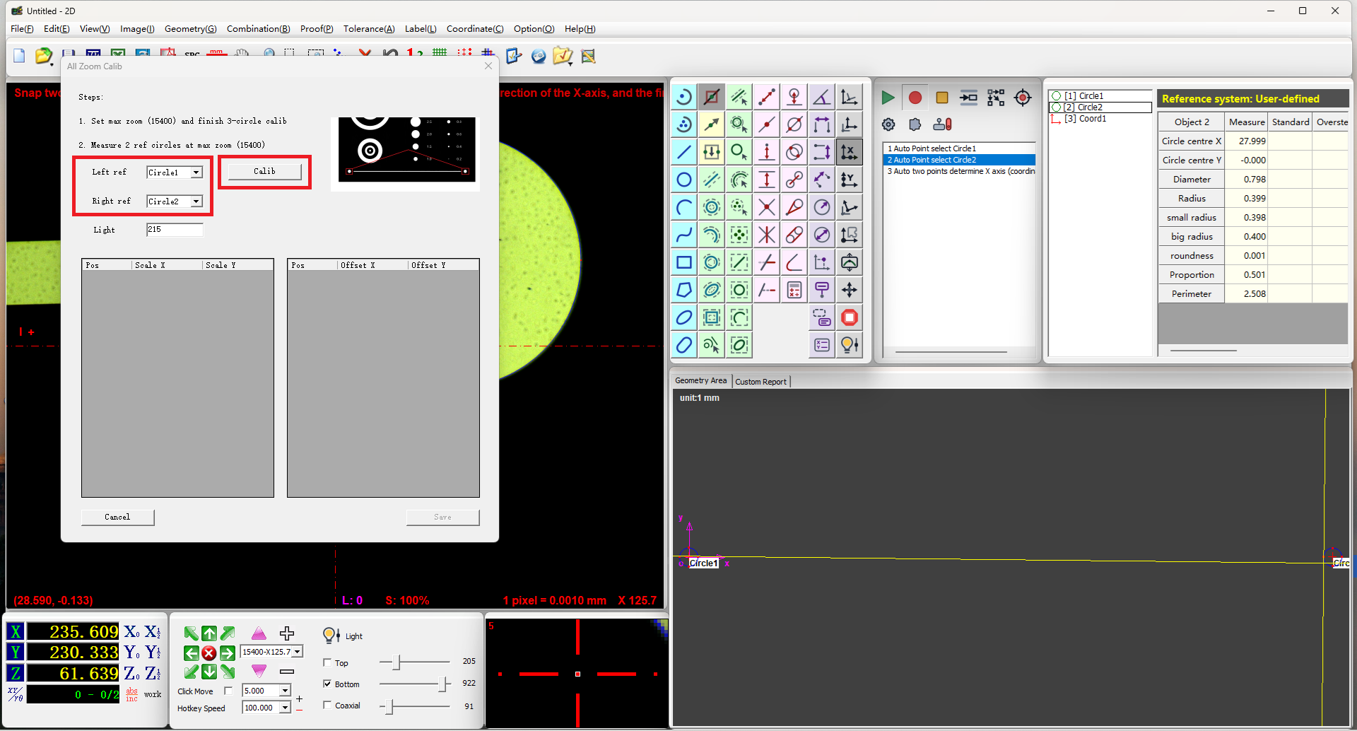1357x731 pixels.
Task: Open the Geometry menu
Action: tap(190, 29)
